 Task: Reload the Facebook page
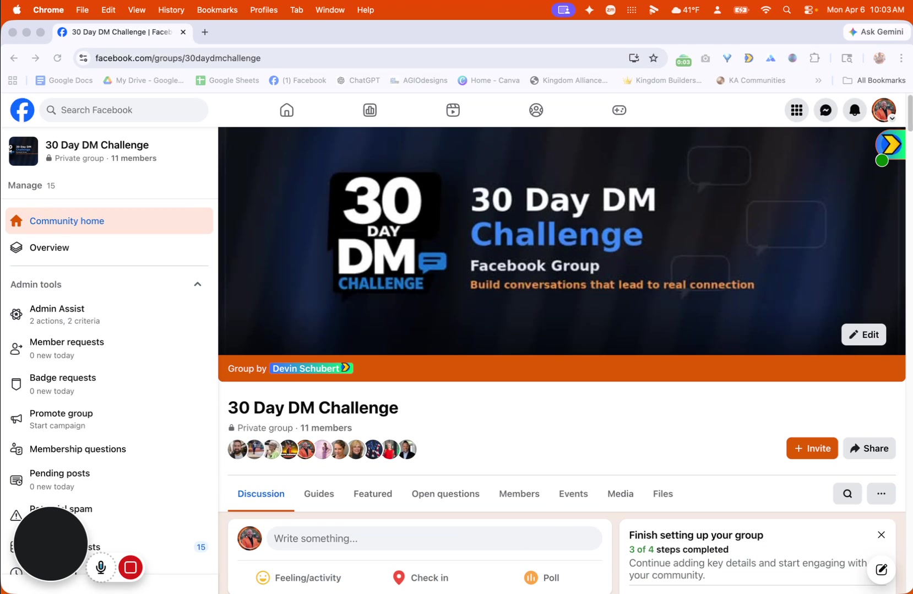point(57,58)
